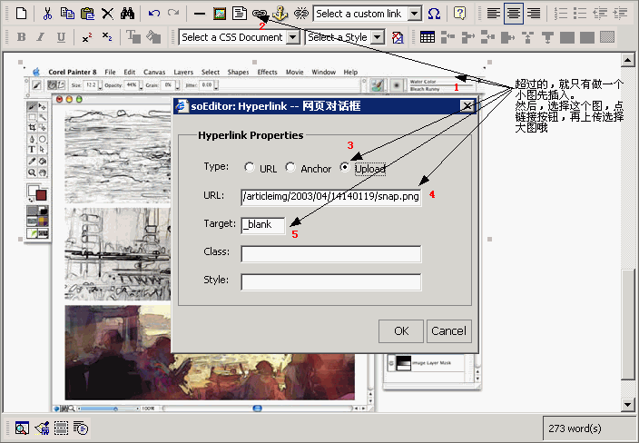This screenshot has width=639, height=443.
Task: Click the increase indent icon
Action: pos(620,14)
